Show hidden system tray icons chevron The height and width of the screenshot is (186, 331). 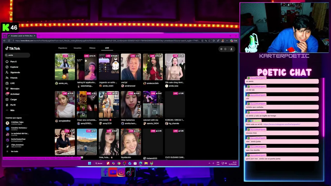[209, 163]
